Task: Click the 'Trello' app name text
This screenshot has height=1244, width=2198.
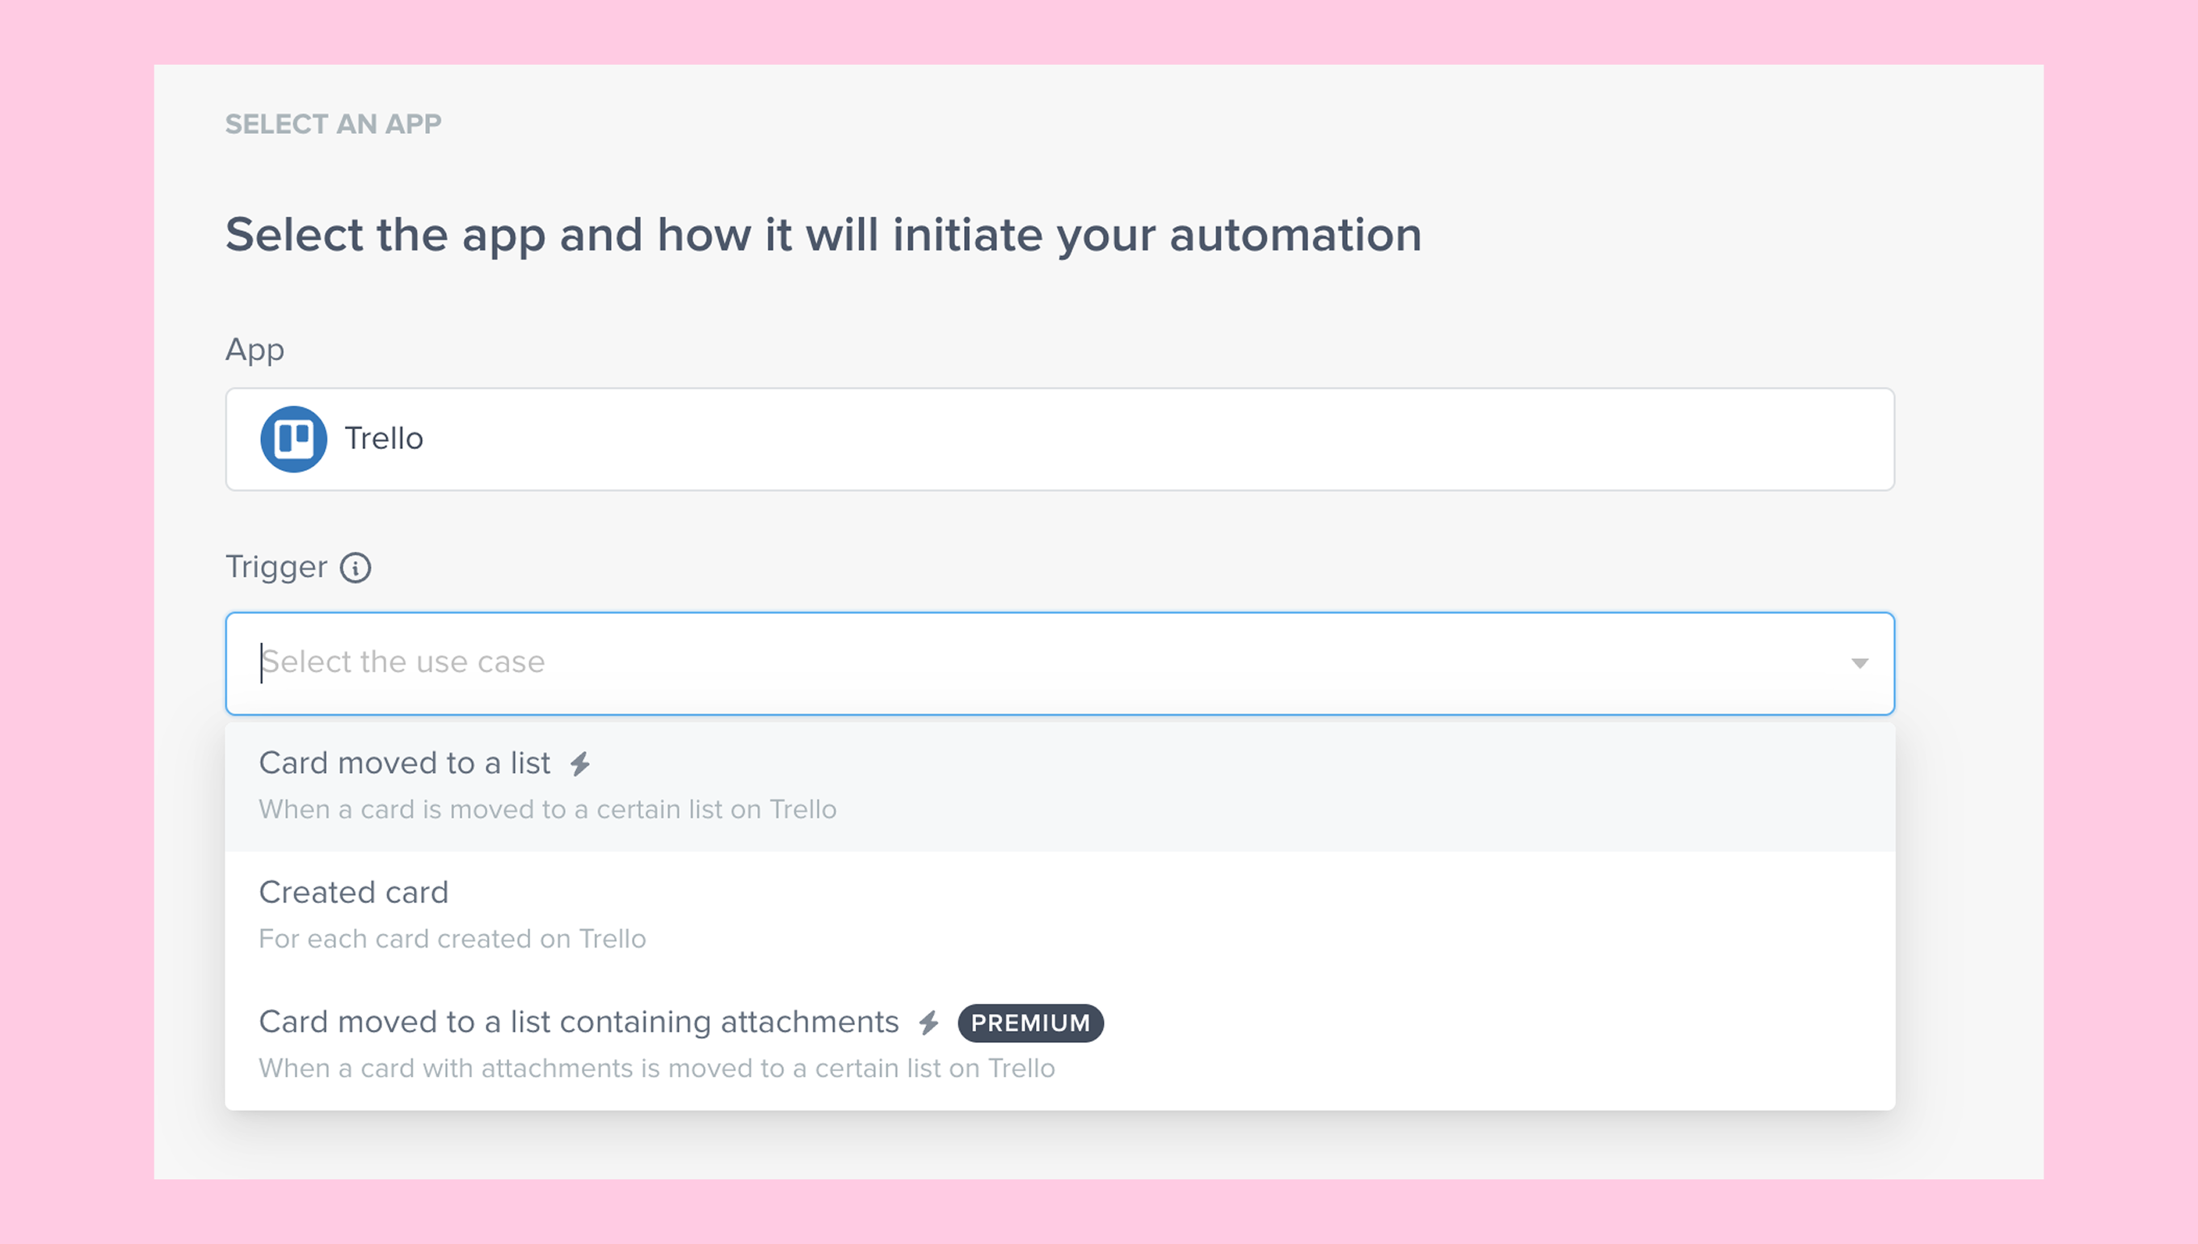Action: pos(384,439)
